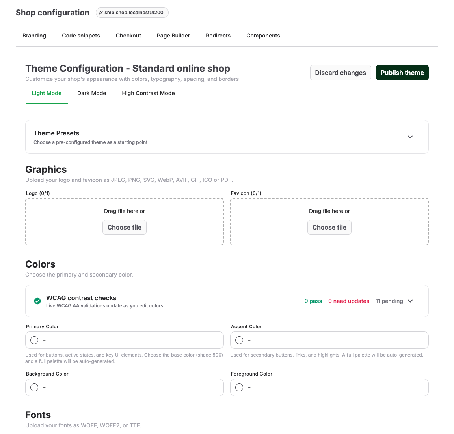Screen dimensions: 454x434
Task: Click the Favicon drag-and-drop zone
Action: (x=329, y=222)
